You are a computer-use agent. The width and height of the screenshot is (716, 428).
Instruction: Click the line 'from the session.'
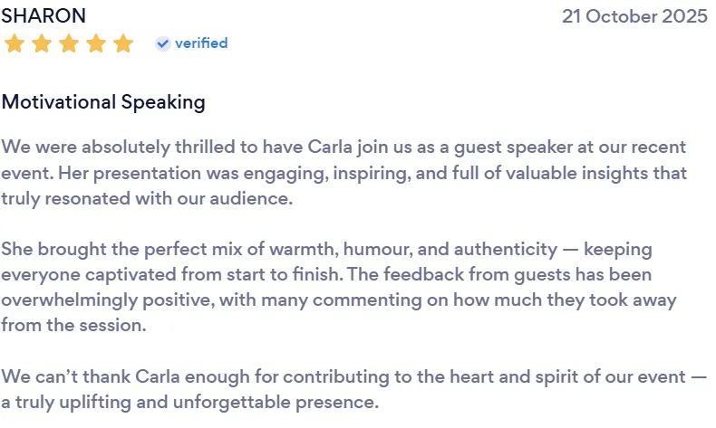73,326
